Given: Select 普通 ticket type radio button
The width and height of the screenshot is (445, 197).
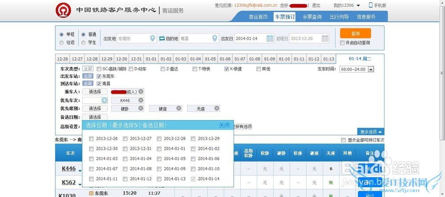Looking at the screenshot, I should (x=84, y=34).
